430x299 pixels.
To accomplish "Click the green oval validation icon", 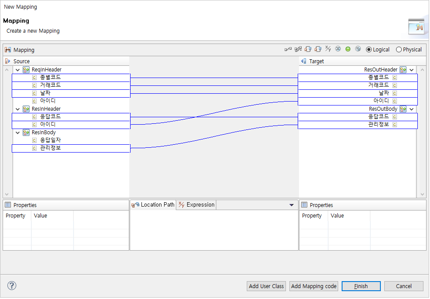I will pos(348,49).
